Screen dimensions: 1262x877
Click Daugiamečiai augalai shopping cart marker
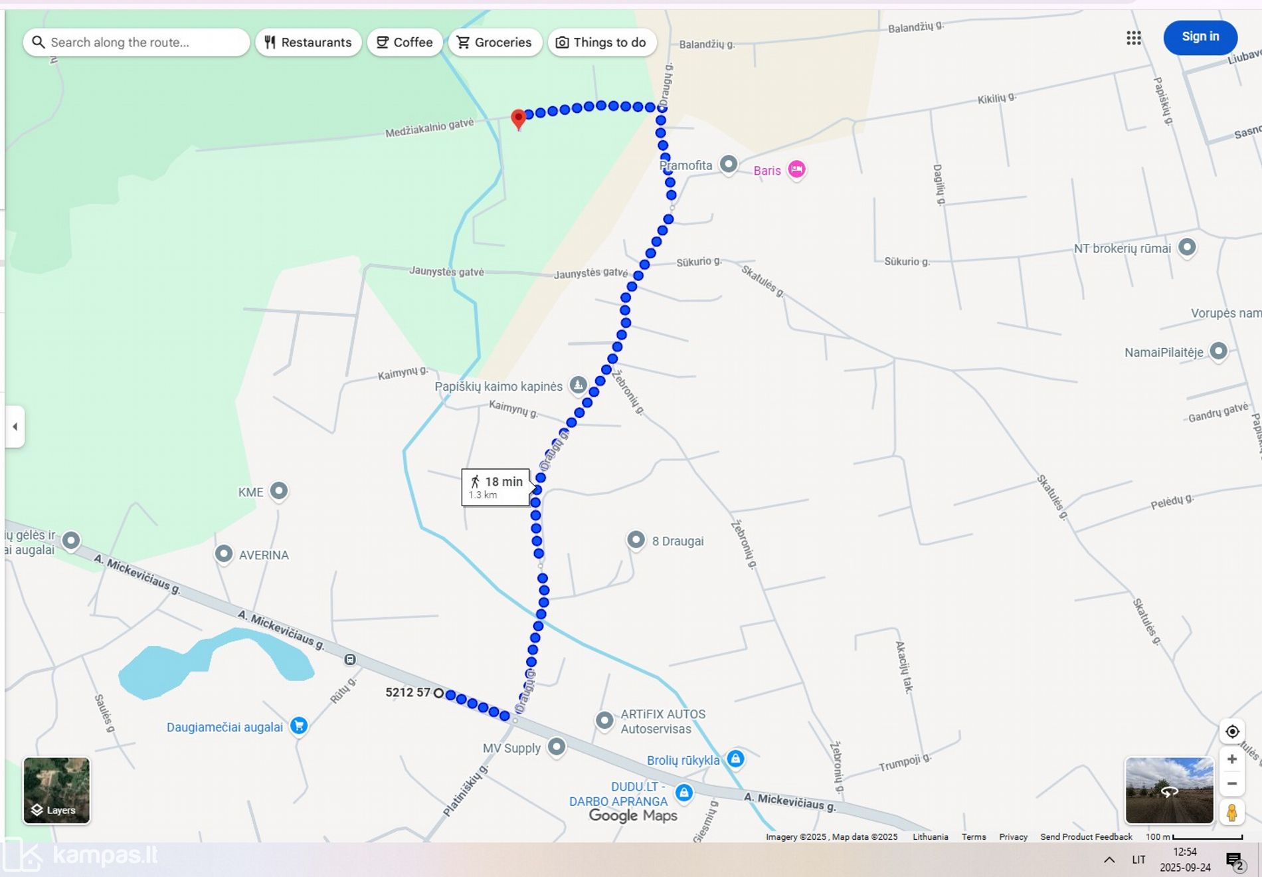[299, 726]
